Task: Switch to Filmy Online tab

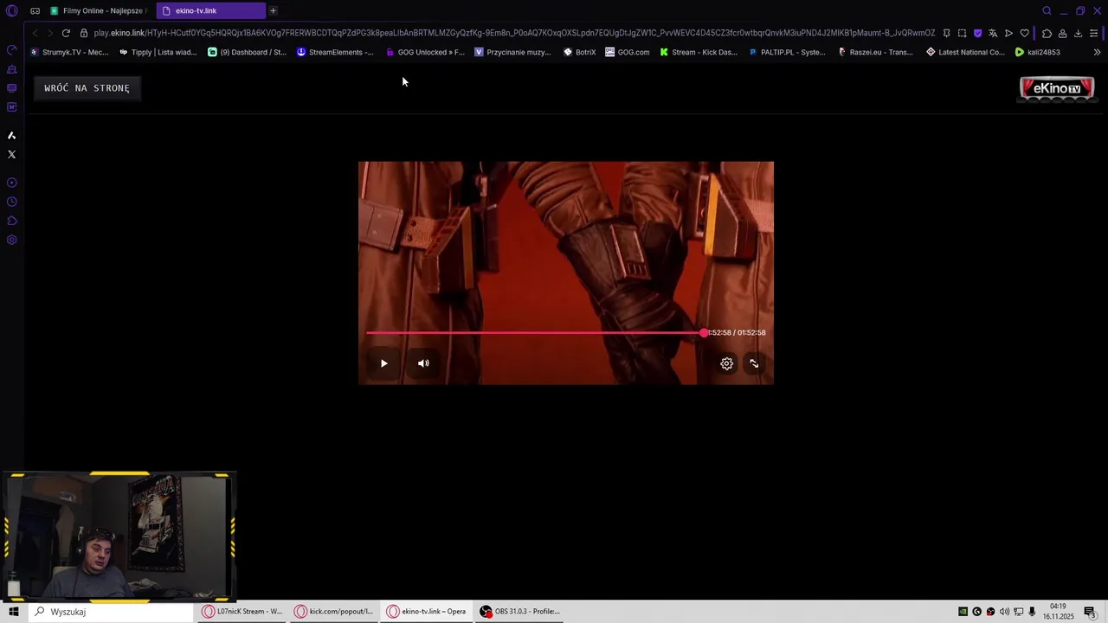Action: [x=98, y=10]
